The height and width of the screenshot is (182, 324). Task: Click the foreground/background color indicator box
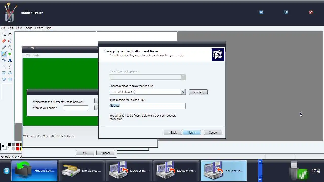click(4, 147)
